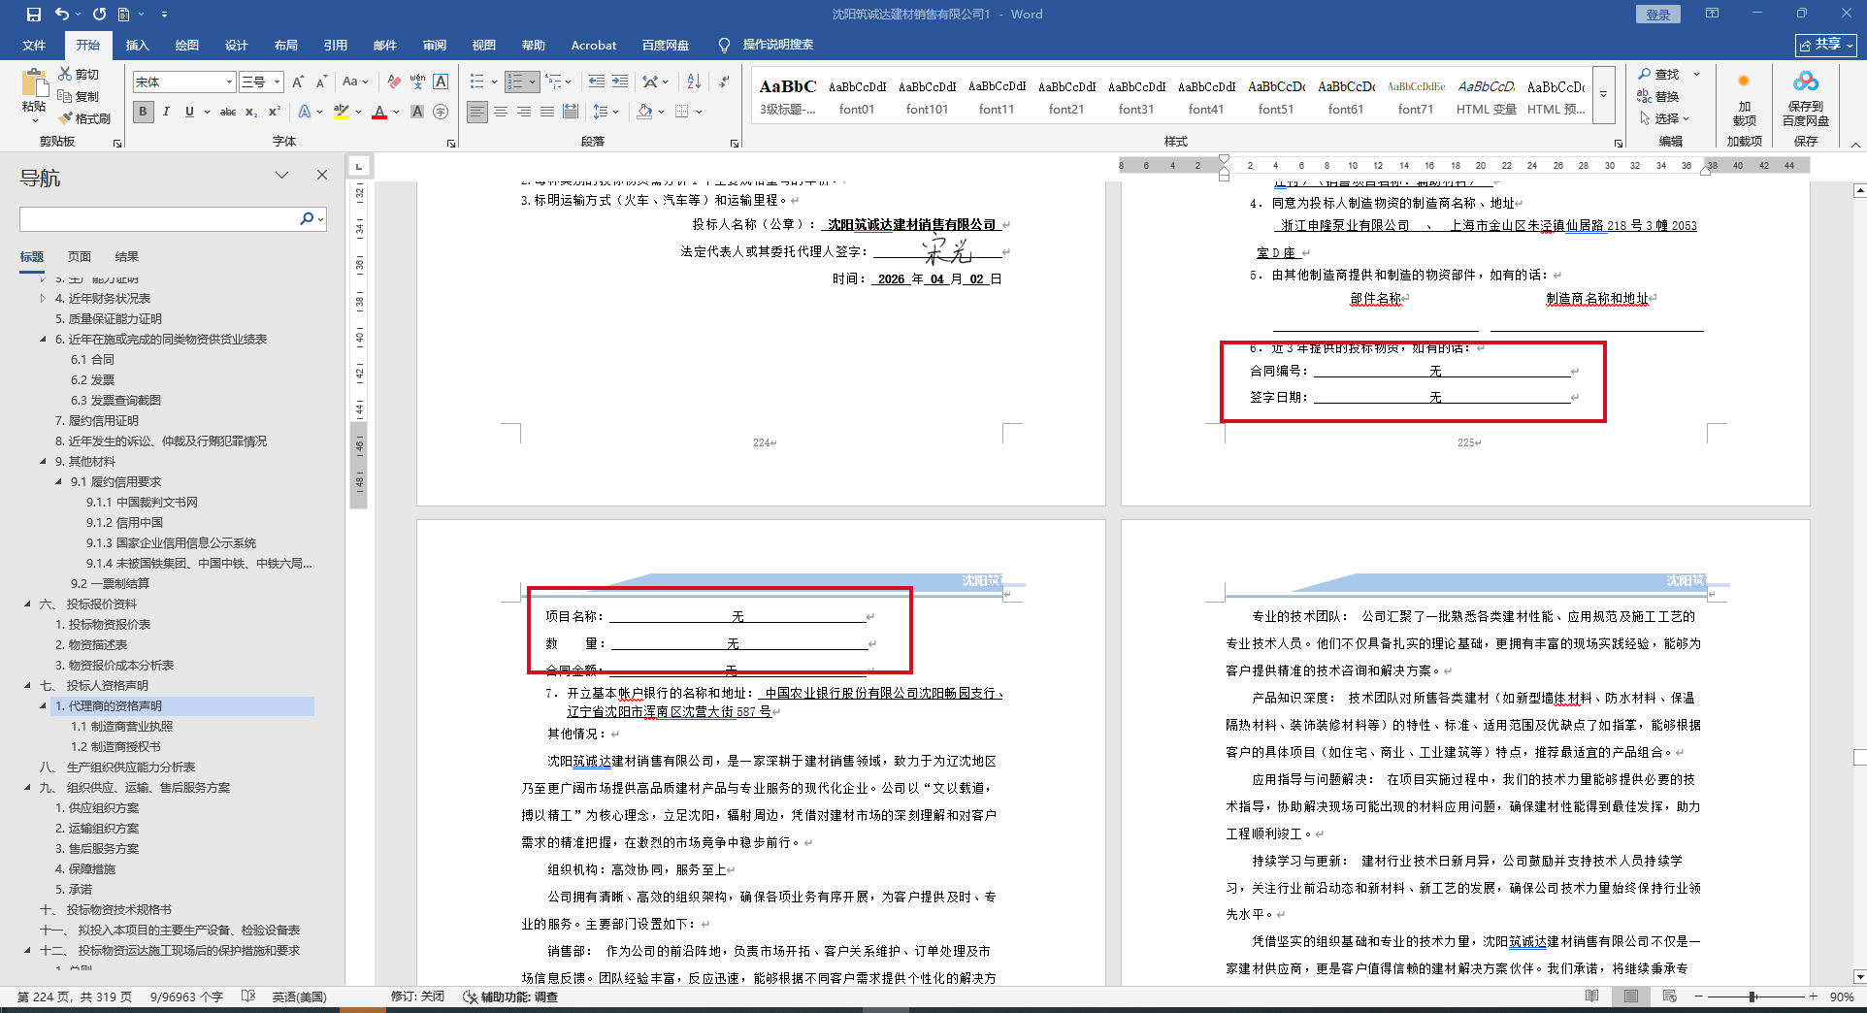1867x1013 pixels.
Task: Open the line spacing dropdown
Action: [606, 112]
